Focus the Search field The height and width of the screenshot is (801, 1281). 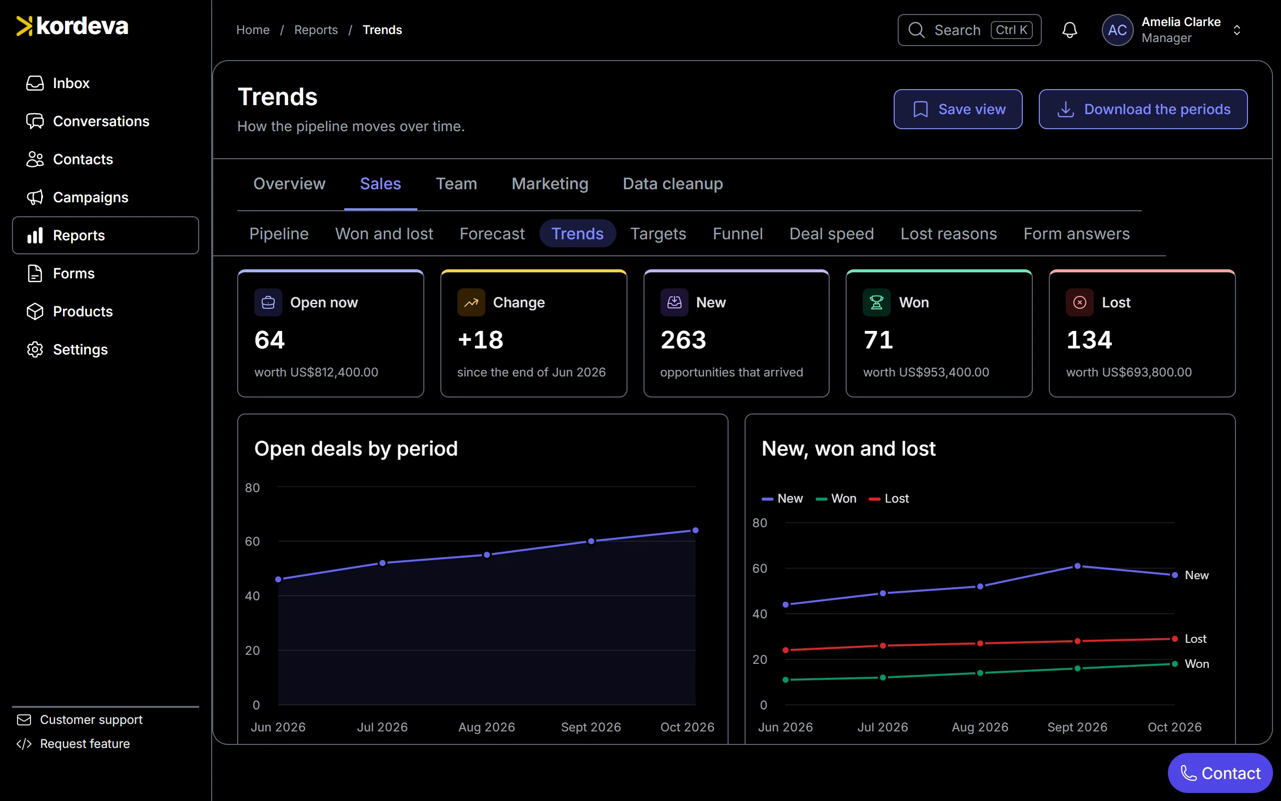970,30
